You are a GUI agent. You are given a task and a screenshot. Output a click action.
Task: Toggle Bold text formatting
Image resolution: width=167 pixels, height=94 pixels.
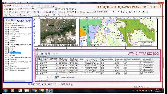pyautogui.click(x=121, y=12)
